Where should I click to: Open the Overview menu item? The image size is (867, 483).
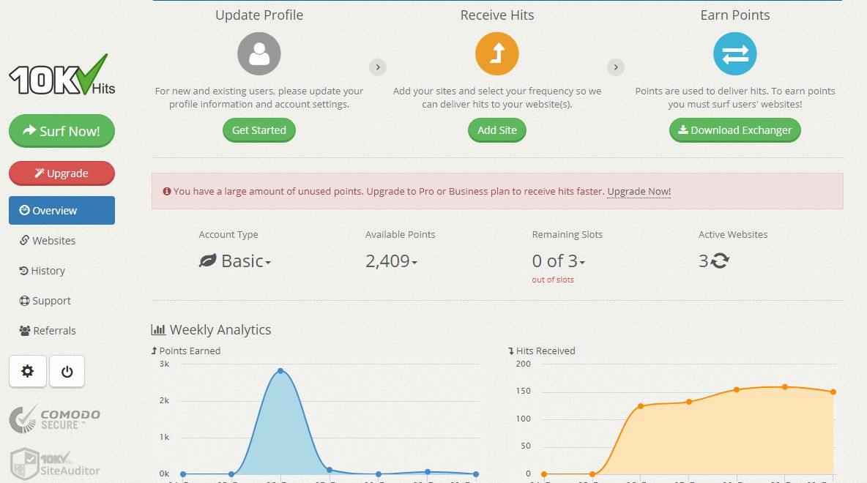click(62, 211)
